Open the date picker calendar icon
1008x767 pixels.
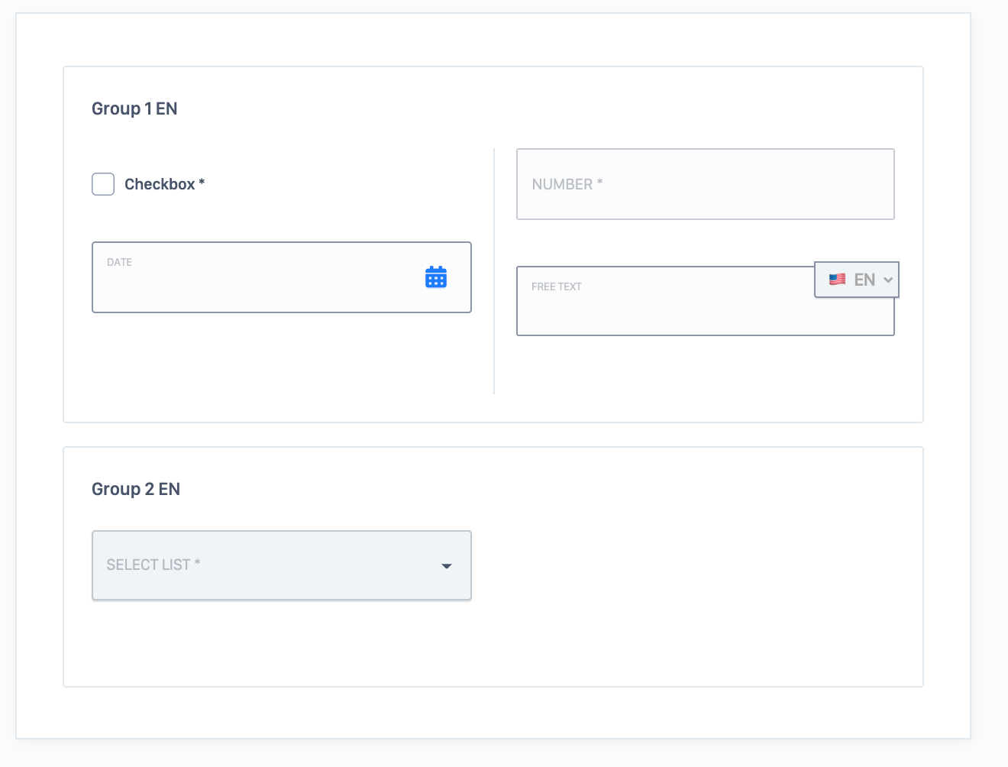point(436,277)
